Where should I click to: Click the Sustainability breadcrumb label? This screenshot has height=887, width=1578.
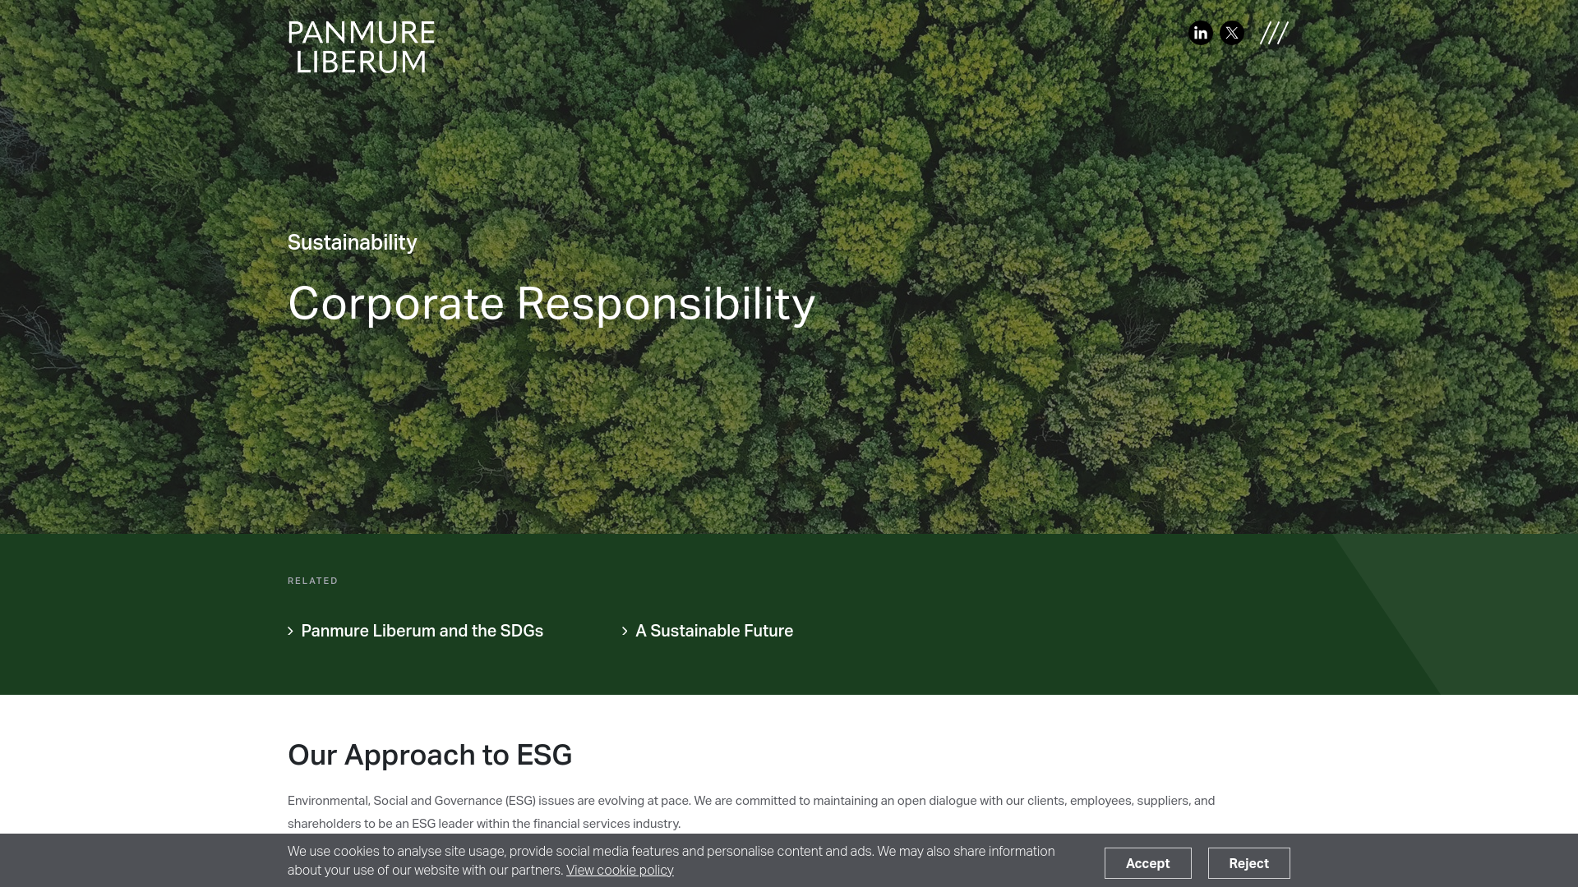click(353, 243)
